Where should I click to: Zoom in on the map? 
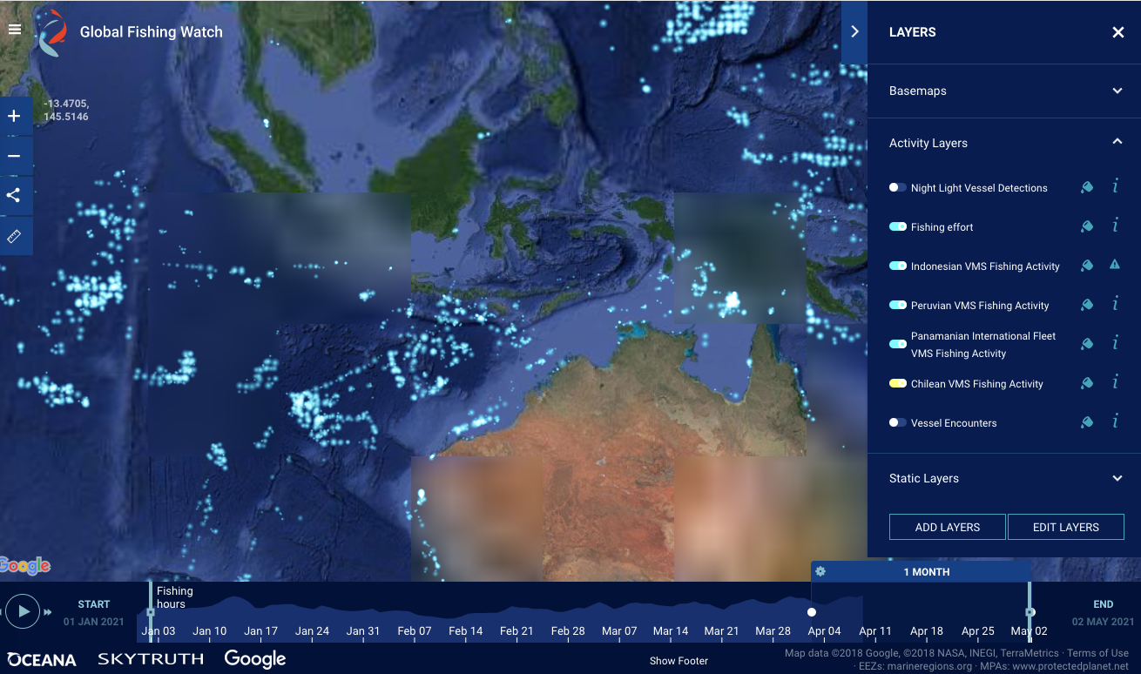point(14,117)
